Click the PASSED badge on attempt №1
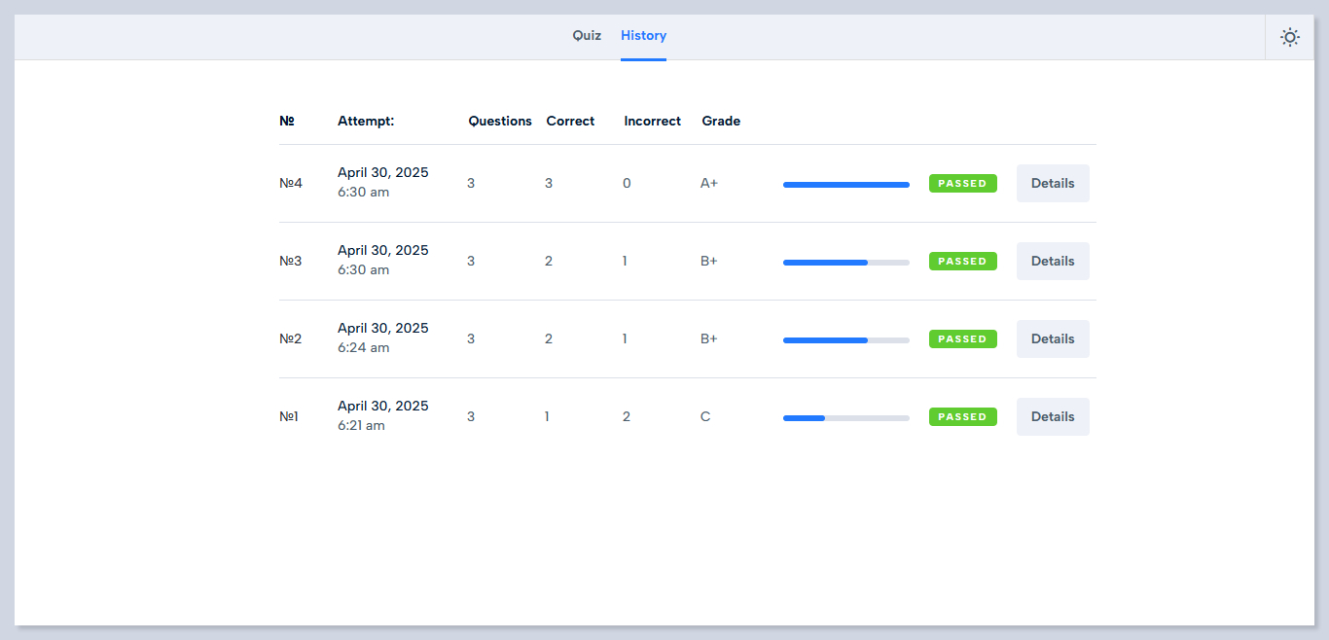This screenshot has height=640, width=1329. tap(962, 416)
